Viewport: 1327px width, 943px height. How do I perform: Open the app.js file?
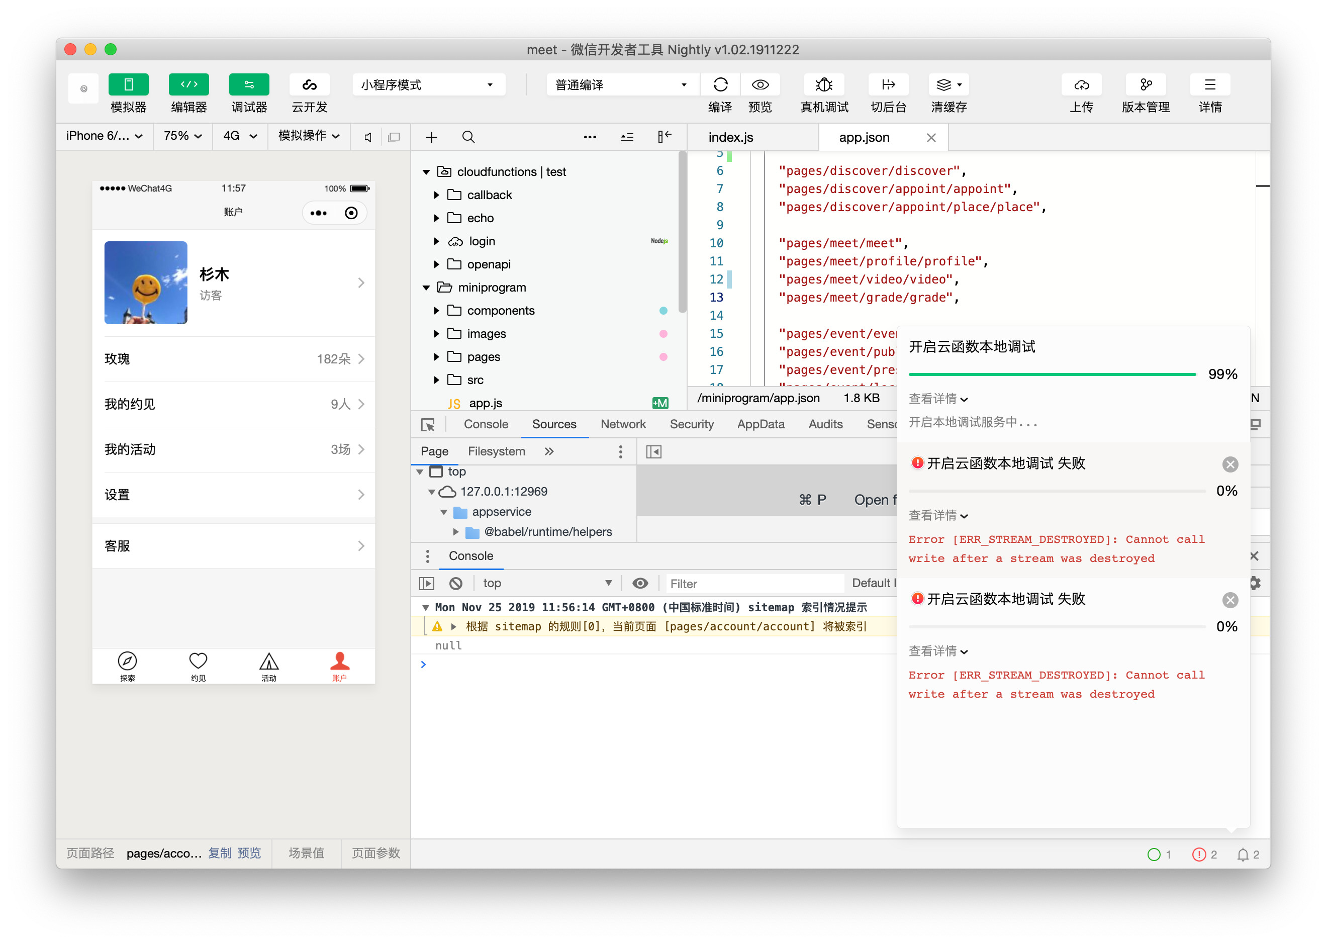point(485,404)
